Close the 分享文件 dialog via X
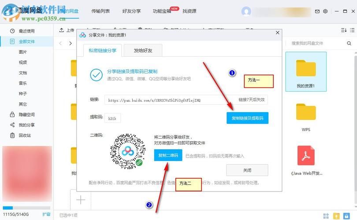 click(x=278, y=33)
